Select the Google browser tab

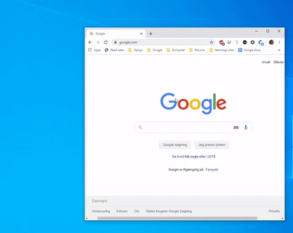point(116,34)
